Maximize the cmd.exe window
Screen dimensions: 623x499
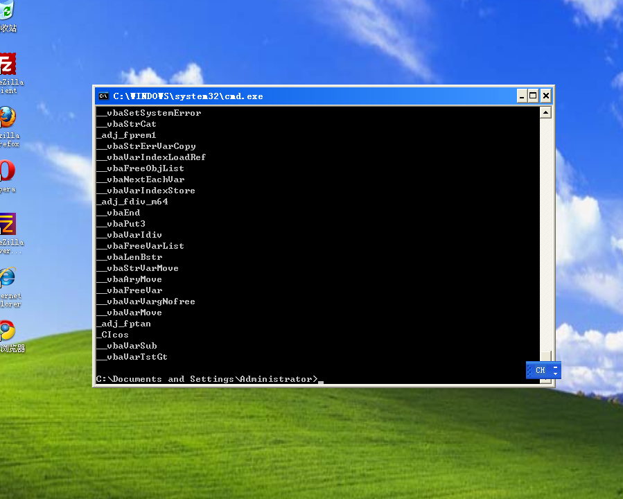(533, 96)
